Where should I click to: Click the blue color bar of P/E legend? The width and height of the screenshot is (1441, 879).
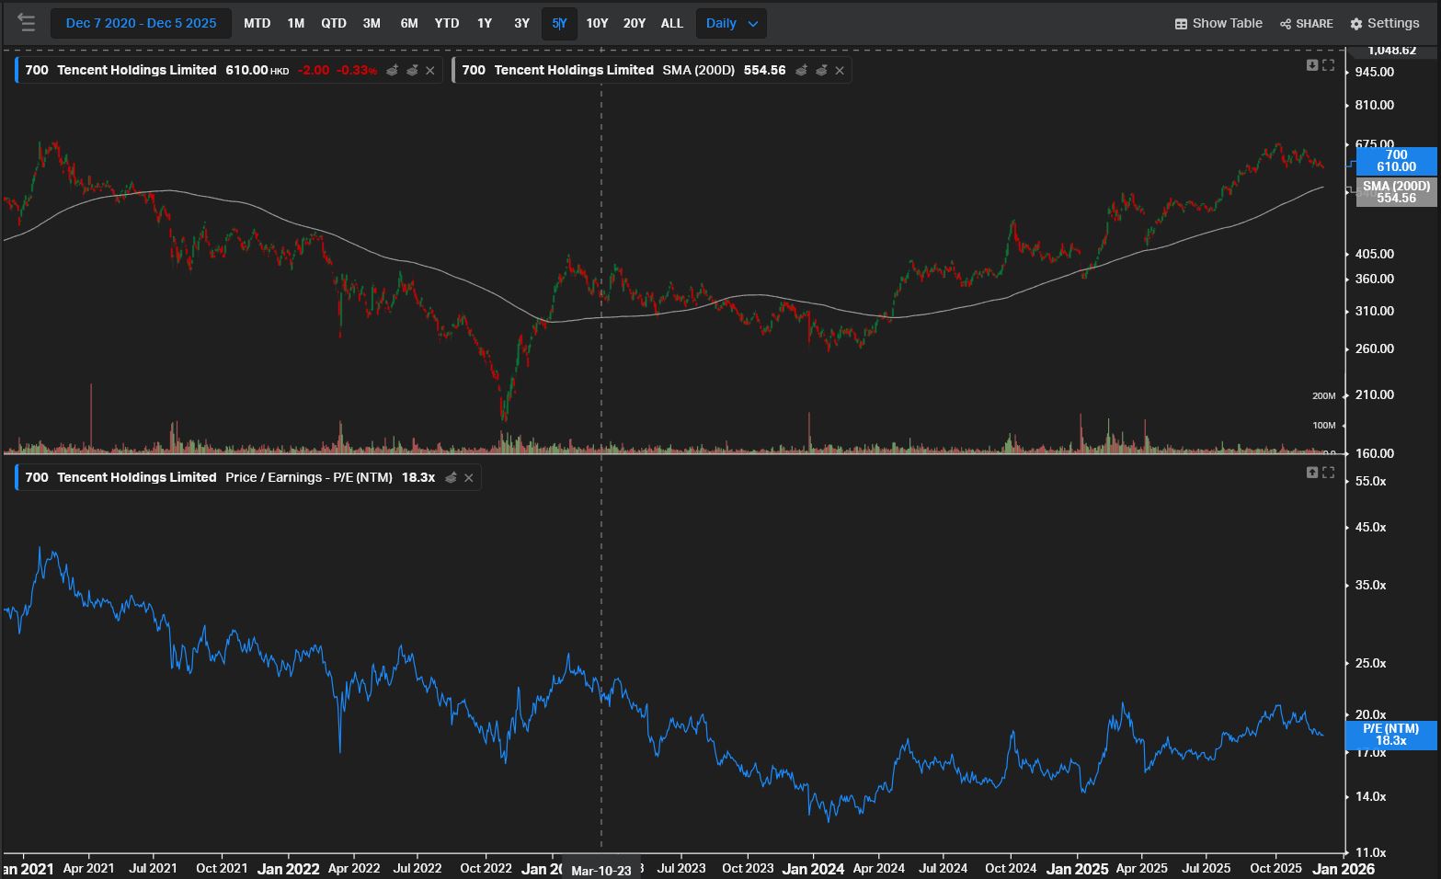click(17, 477)
